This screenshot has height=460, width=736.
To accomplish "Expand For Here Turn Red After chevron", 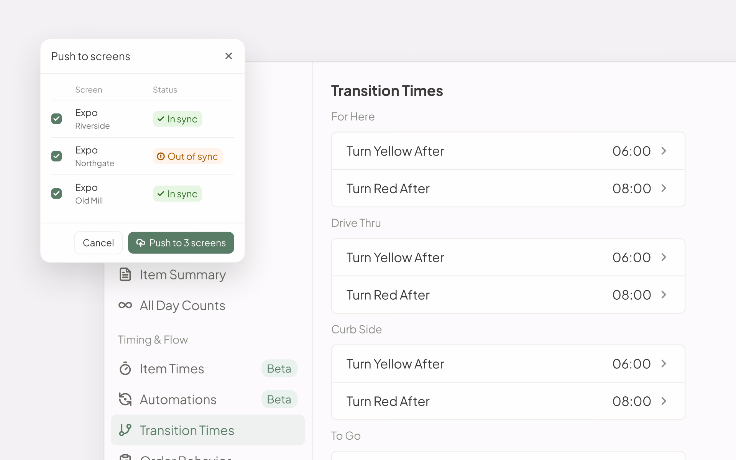I will click(x=664, y=188).
